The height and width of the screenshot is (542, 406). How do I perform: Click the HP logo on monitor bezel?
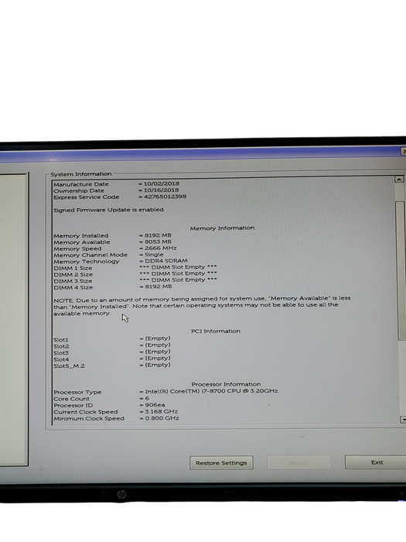coord(121,494)
